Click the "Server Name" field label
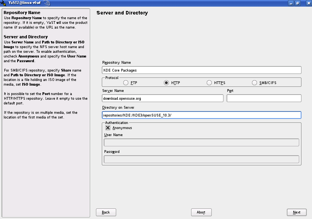 click(x=113, y=91)
